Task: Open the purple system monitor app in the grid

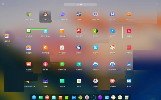Action: (x=63, y=14)
